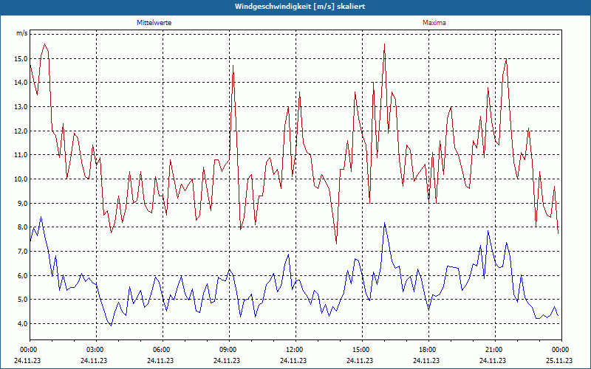
Task: Click the '11,0' y-axis value
Action: click(x=21, y=155)
